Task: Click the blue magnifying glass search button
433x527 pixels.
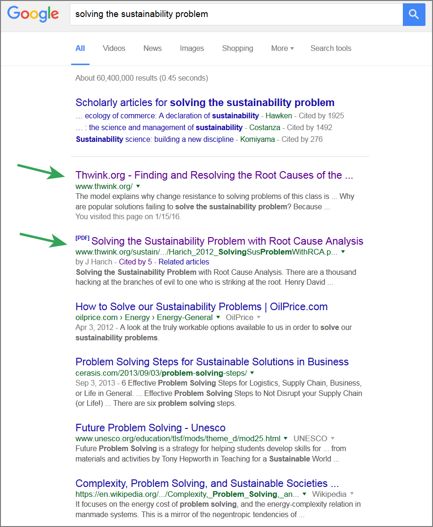Action: click(x=414, y=14)
